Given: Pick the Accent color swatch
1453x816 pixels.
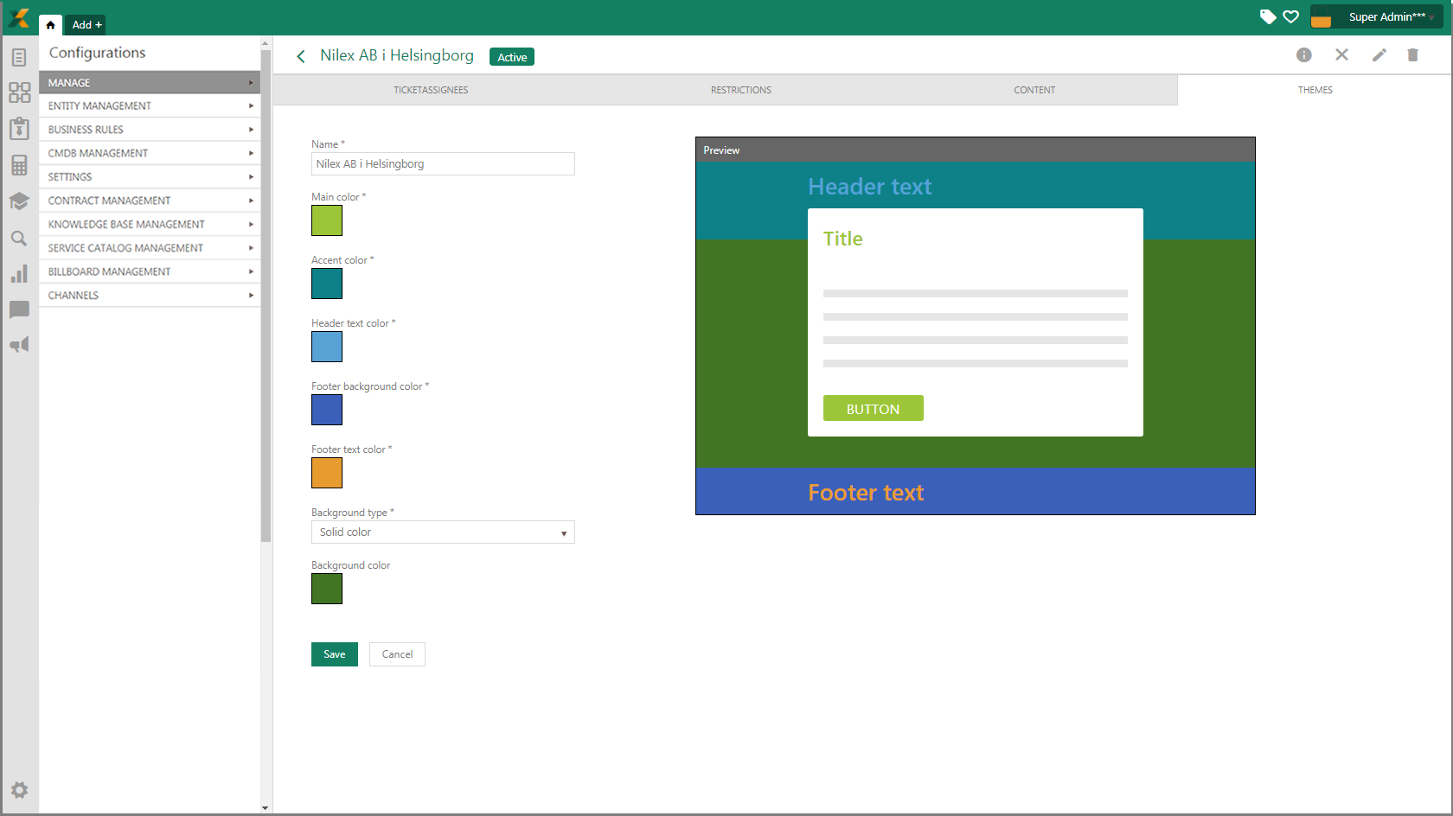Looking at the screenshot, I should pyautogui.click(x=327, y=284).
